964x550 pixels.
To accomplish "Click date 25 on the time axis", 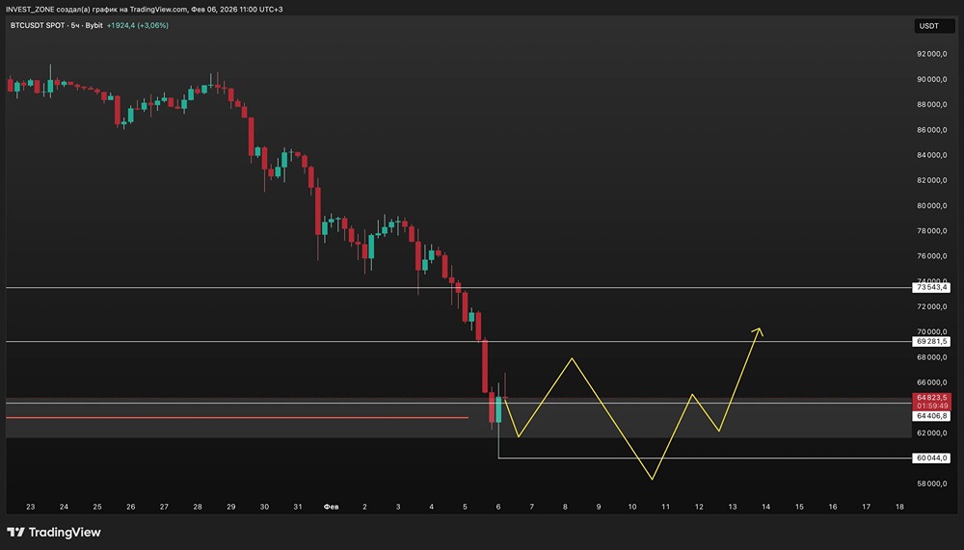I will 97,507.
